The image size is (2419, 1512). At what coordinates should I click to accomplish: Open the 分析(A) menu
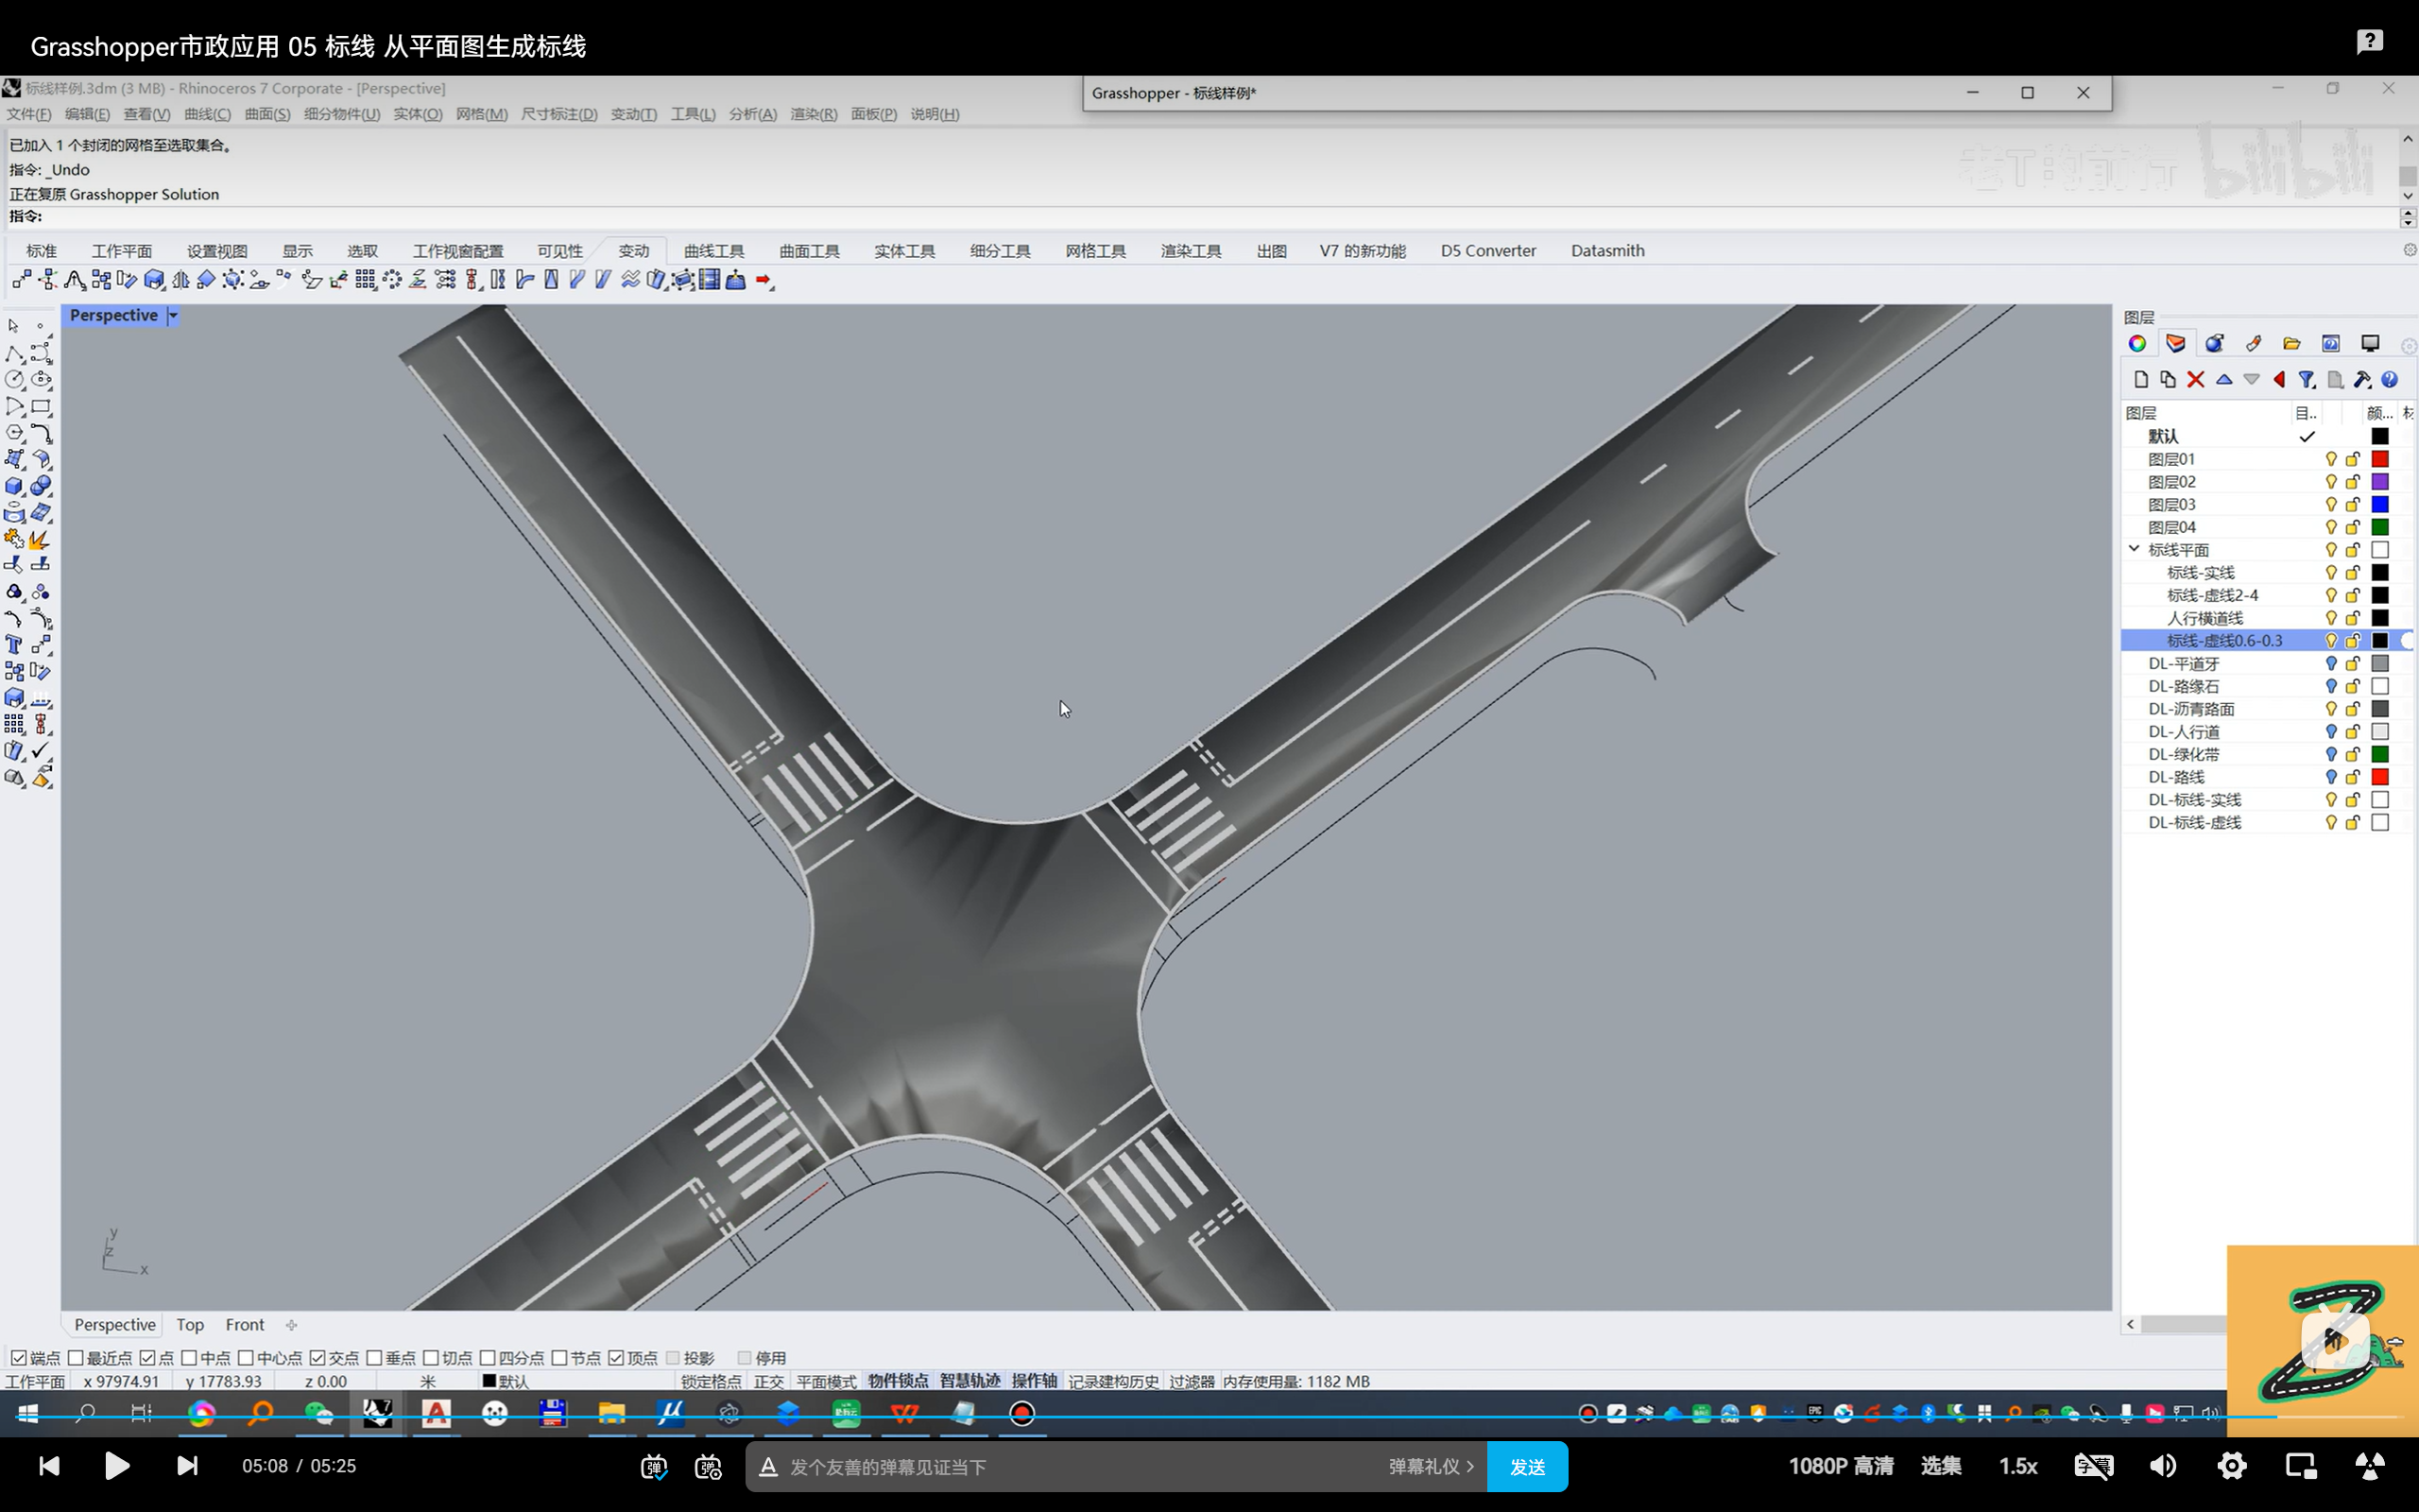pyautogui.click(x=752, y=114)
